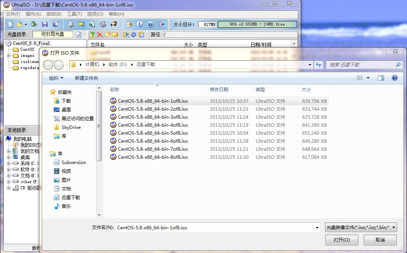Click the refresh button beside address bar
This screenshot has height=253, width=407.
319,64
